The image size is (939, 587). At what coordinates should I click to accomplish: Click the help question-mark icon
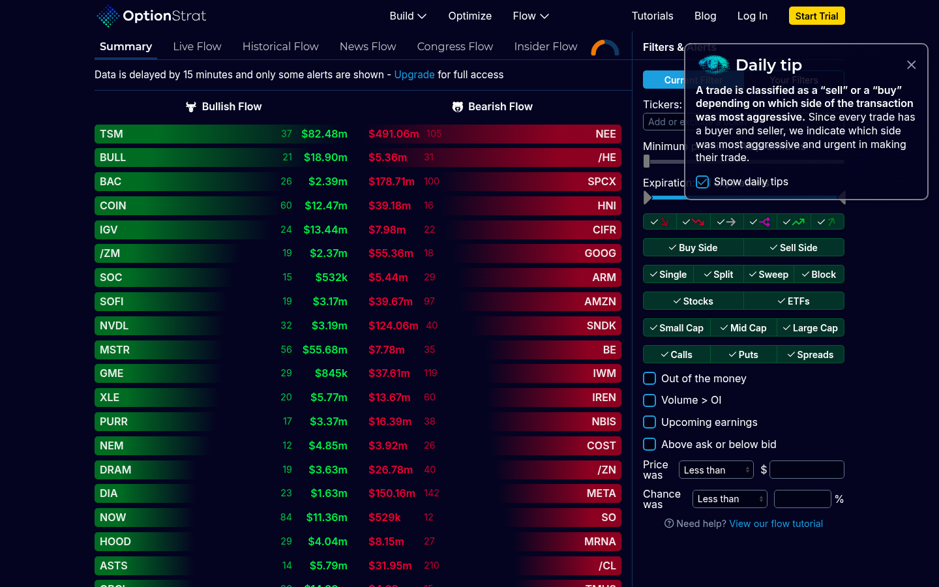coord(669,523)
